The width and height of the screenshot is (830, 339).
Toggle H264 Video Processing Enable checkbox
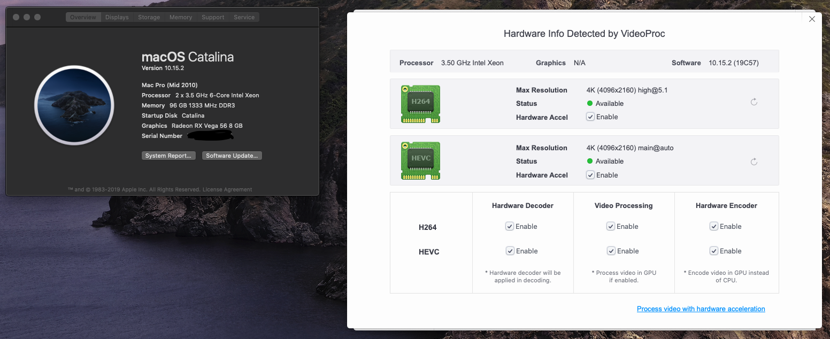611,226
